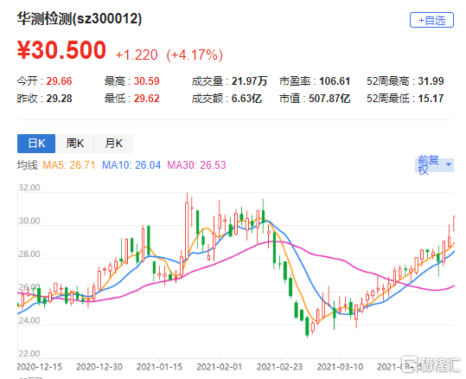The width and height of the screenshot is (466, 379).
Task: Click the stock title 华测检测(sz300012)
Action: point(80,19)
